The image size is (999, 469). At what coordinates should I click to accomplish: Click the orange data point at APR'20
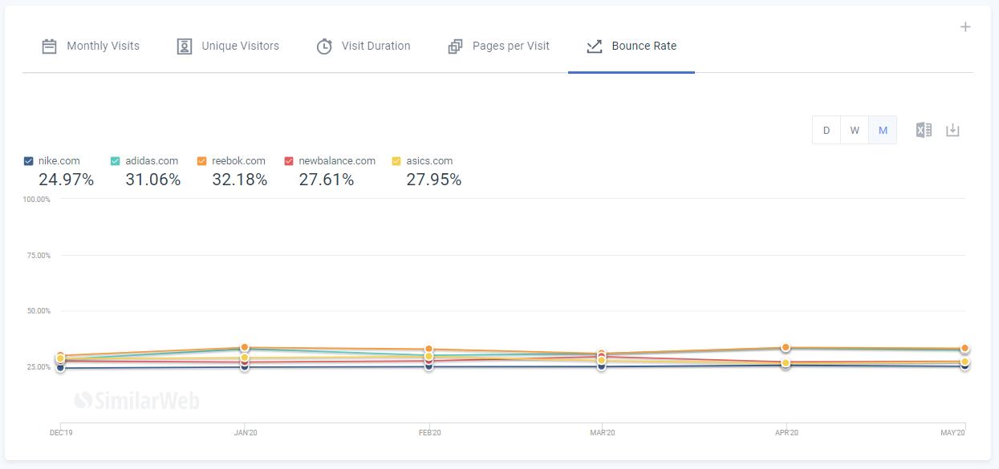click(x=786, y=347)
